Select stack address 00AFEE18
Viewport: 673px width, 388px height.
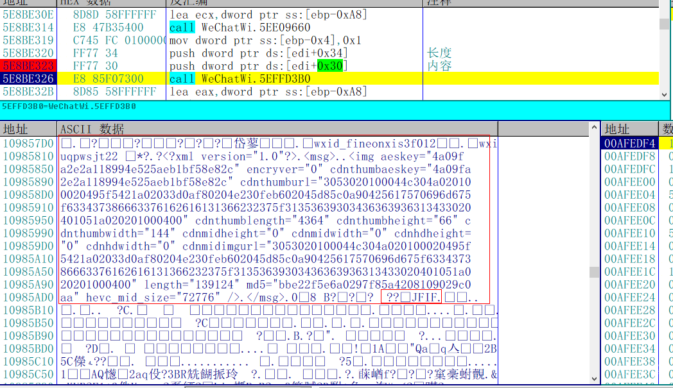pos(629,259)
